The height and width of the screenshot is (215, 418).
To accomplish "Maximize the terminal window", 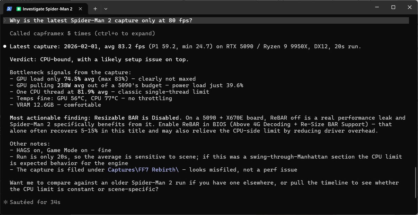I will pos(393,7).
